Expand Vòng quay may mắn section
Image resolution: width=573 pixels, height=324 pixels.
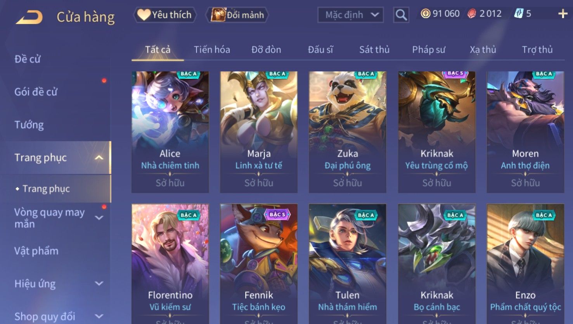[x=99, y=218]
